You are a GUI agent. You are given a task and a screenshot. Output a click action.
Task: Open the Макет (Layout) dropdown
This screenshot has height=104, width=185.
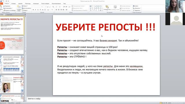click(x=25, y=6)
